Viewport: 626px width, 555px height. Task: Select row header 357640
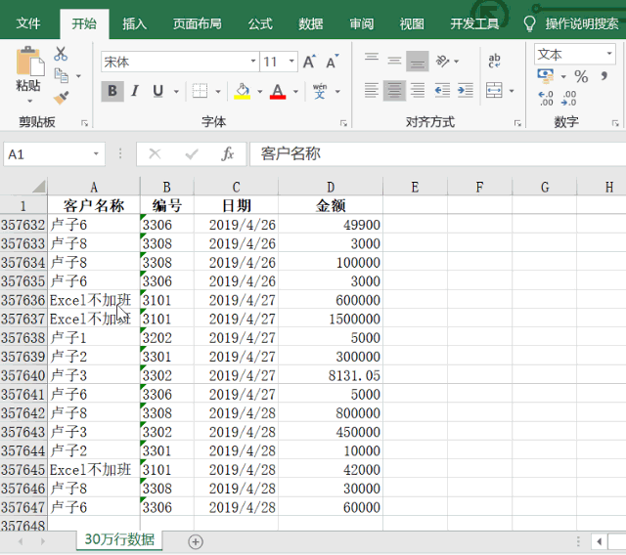23,375
